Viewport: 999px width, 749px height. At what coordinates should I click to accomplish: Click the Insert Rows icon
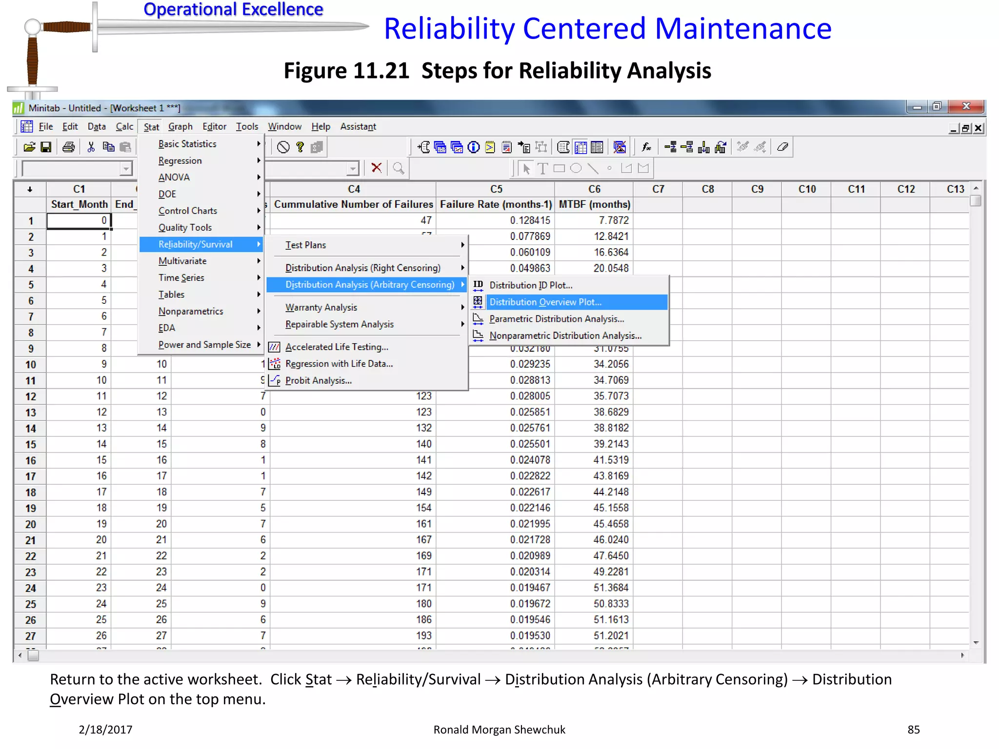click(687, 147)
